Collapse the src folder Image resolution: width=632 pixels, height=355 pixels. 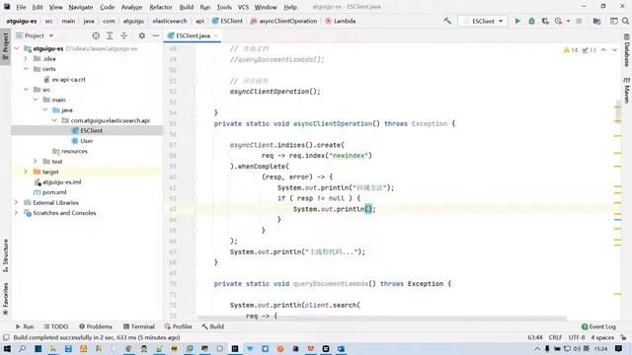pyautogui.click(x=26, y=90)
